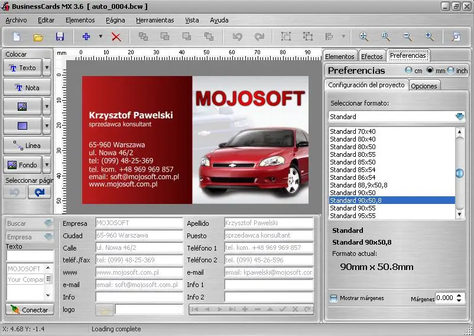Screen dimensions: 474x336
Task: Select the cm unit radio button
Action: (408, 70)
